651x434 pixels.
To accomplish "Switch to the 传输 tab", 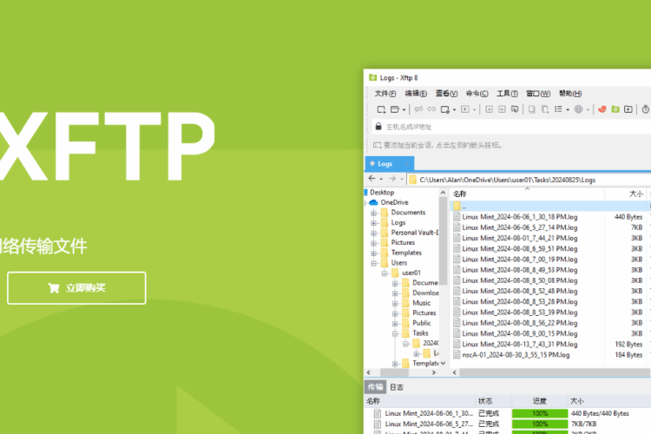I will pyautogui.click(x=375, y=387).
